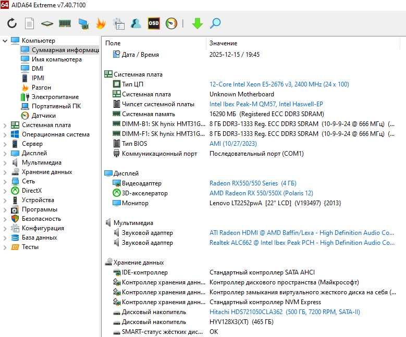Screen dimensions: 406x337
Task: Click the Refresh toolbar icon
Action: (12, 23)
